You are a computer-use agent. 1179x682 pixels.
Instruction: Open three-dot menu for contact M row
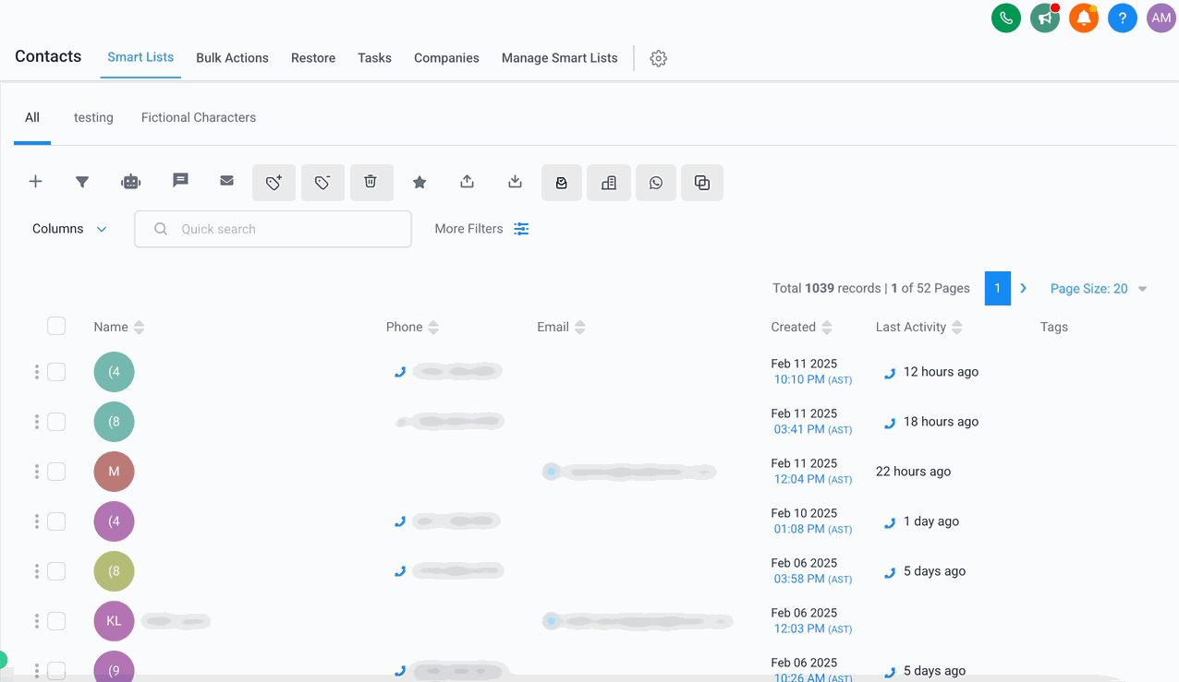pos(37,472)
